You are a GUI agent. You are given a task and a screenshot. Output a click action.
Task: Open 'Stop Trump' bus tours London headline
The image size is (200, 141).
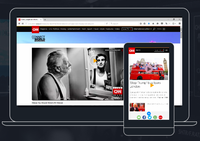[145, 84]
